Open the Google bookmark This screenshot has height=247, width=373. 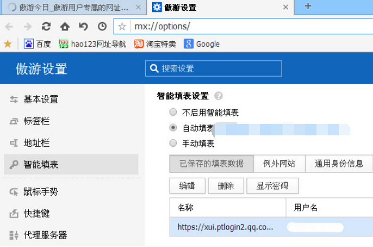202,44
